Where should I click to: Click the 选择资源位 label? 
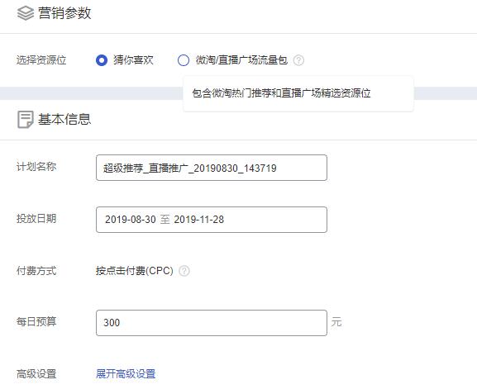(41, 59)
